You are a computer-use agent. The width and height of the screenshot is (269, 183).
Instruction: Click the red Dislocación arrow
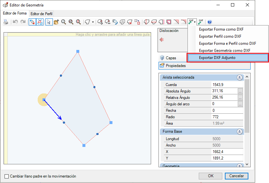click(x=162, y=40)
